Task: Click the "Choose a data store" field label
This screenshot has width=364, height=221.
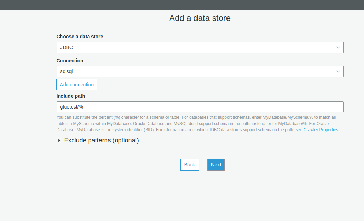Action: coord(80,37)
